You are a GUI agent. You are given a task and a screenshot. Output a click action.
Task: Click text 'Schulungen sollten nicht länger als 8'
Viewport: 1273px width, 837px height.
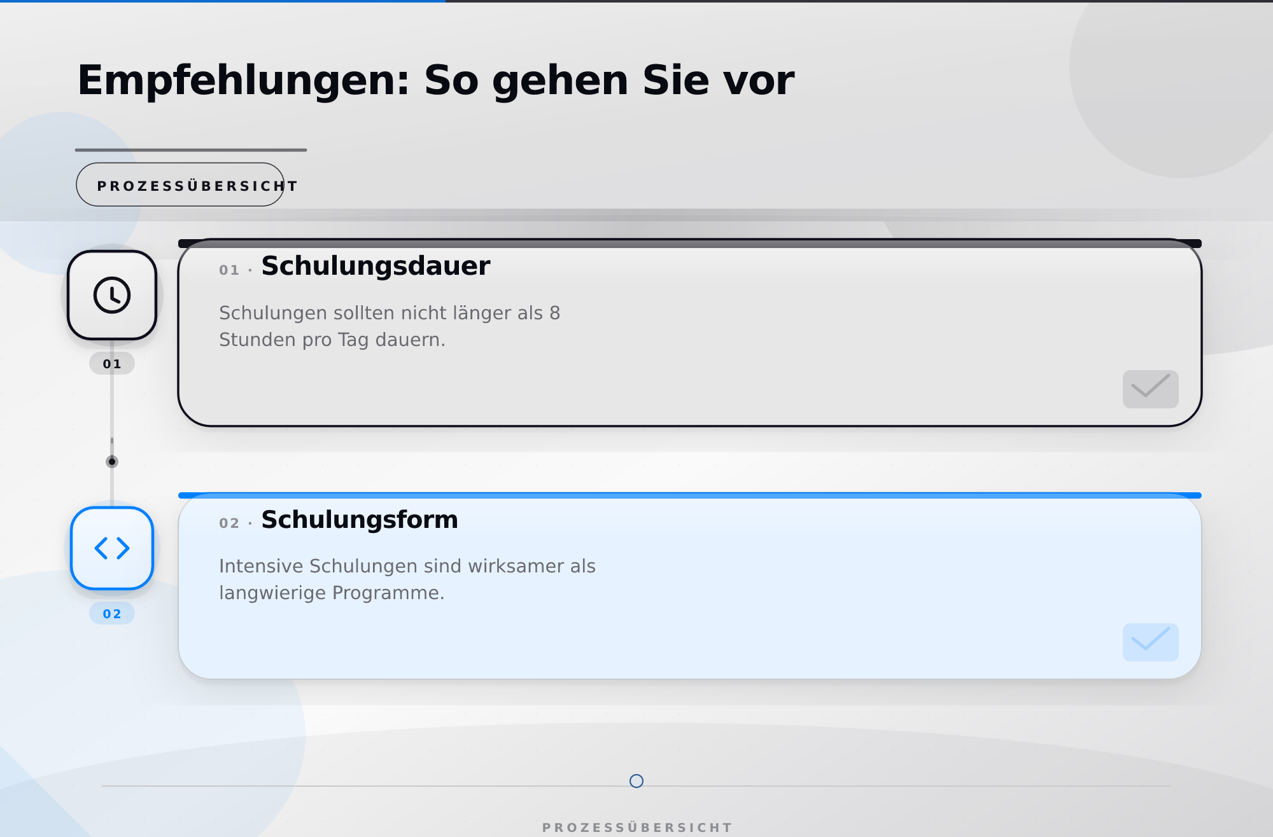[390, 313]
